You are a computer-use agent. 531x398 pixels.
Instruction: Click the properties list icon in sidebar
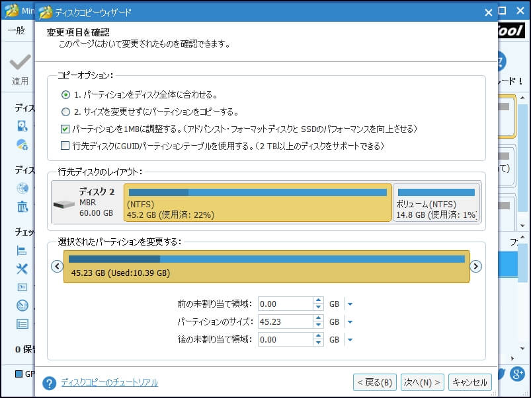click(x=22, y=324)
